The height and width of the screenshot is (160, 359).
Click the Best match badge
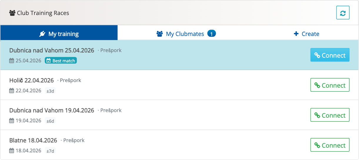click(61, 61)
